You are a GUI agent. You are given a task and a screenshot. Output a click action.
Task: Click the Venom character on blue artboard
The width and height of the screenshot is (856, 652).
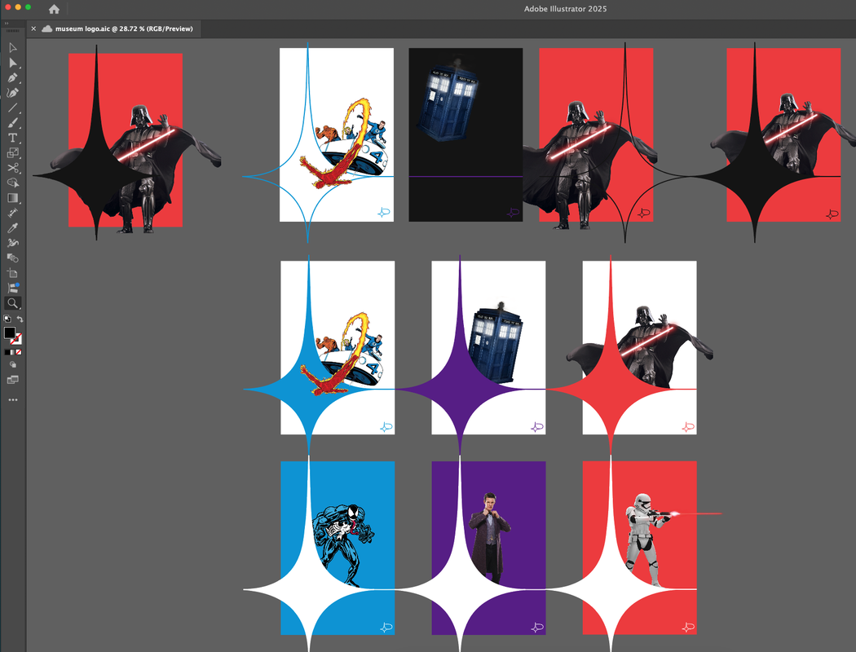(x=343, y=544)
